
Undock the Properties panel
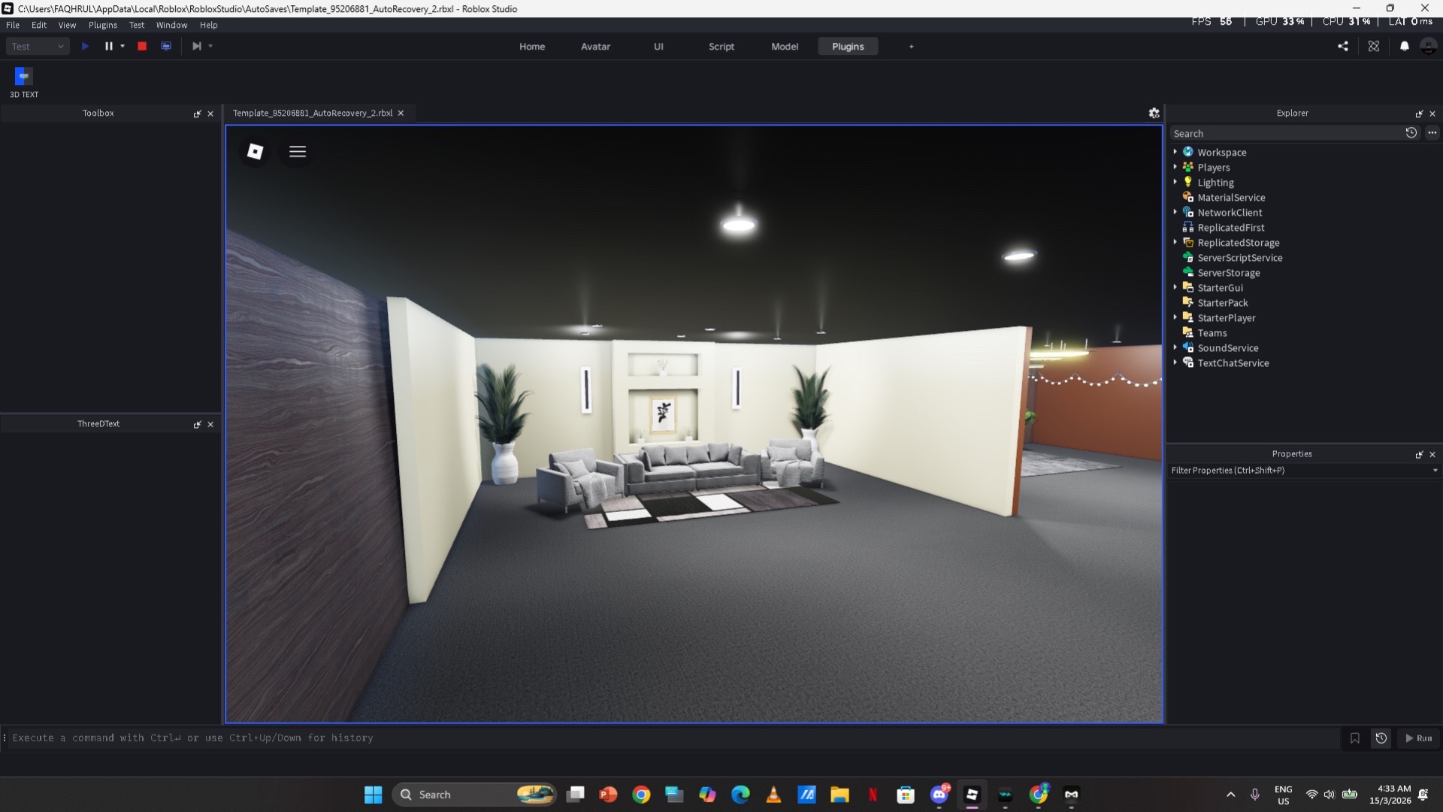pyautogui.click(x=1420, y=454)
